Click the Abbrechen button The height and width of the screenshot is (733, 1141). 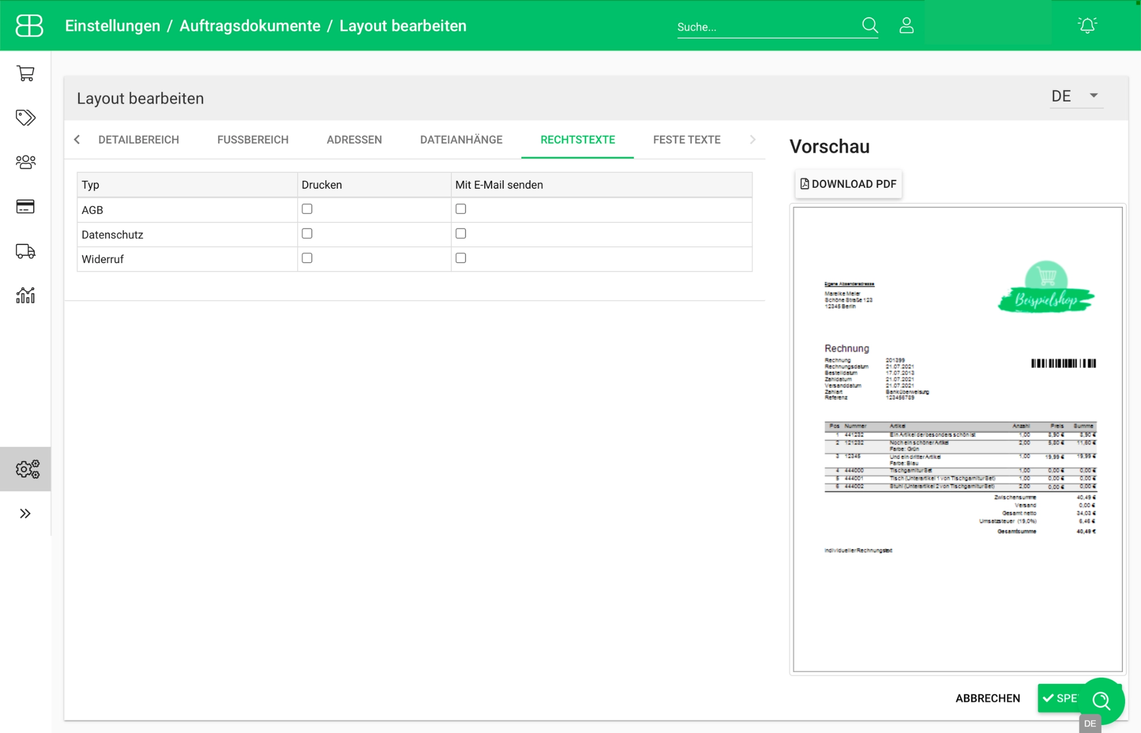coord(988,698)
